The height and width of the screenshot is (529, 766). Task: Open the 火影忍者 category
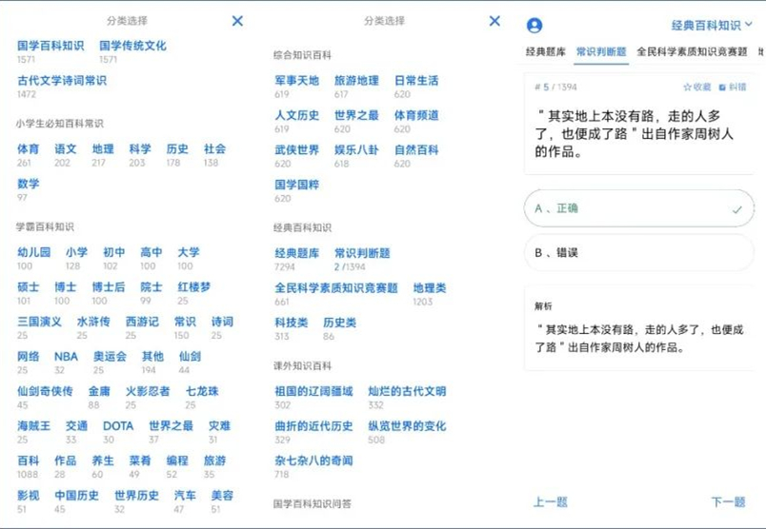point(148,391)
